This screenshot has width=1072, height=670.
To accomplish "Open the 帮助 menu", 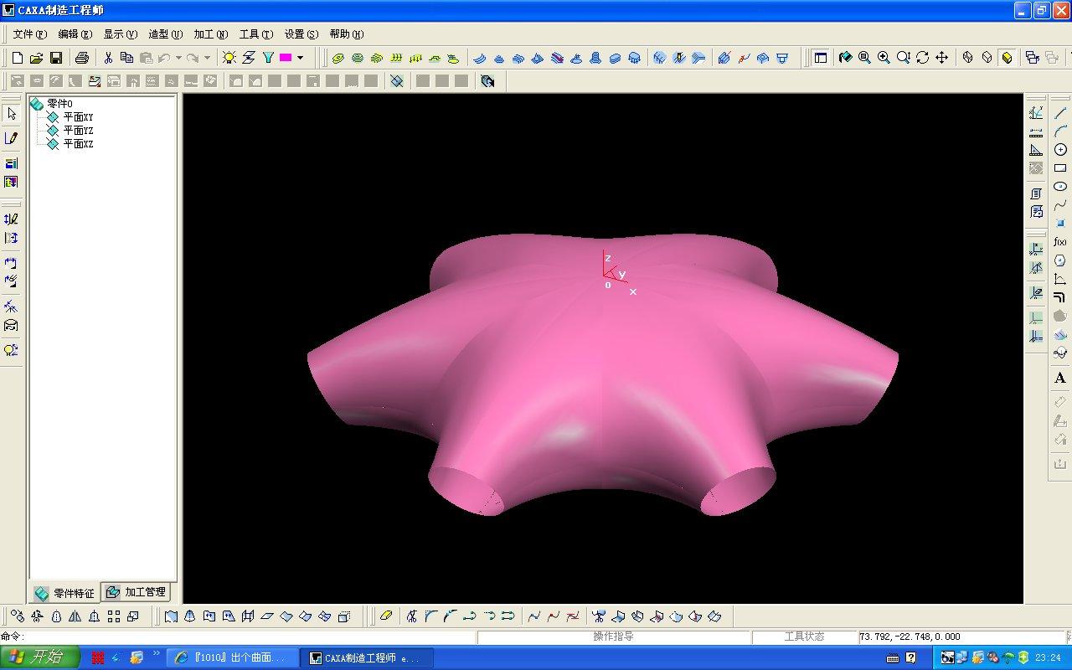I will click(346, 34).
